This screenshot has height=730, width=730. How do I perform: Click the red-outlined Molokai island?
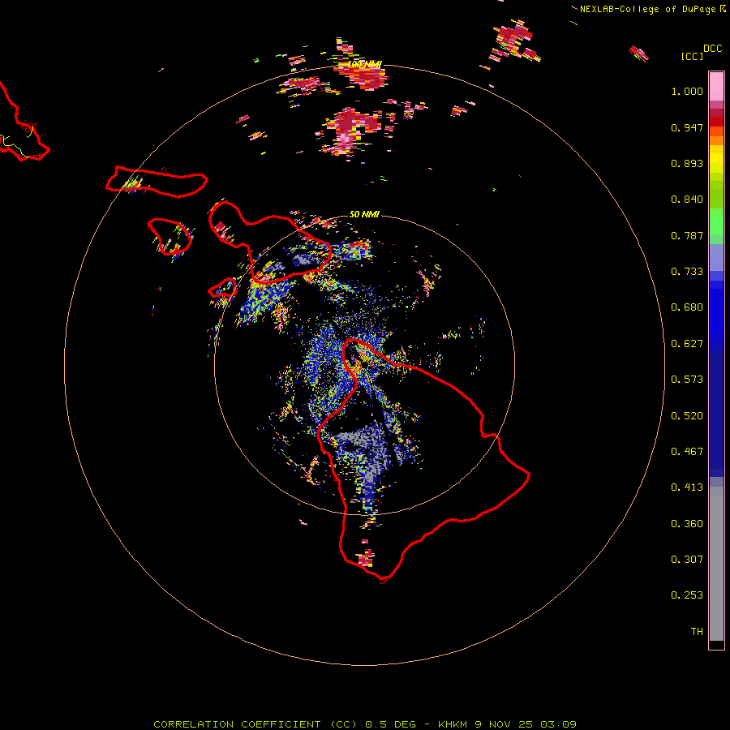pos(157,182)
